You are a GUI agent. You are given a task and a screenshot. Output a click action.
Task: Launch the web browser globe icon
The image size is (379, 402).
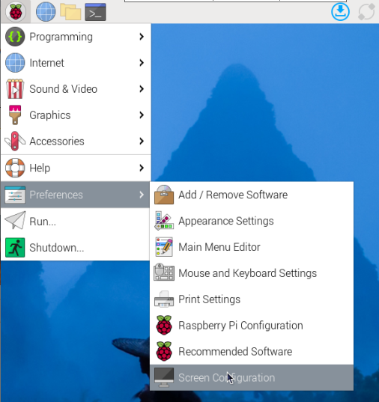pyautogui.click(x=46, y=12)
